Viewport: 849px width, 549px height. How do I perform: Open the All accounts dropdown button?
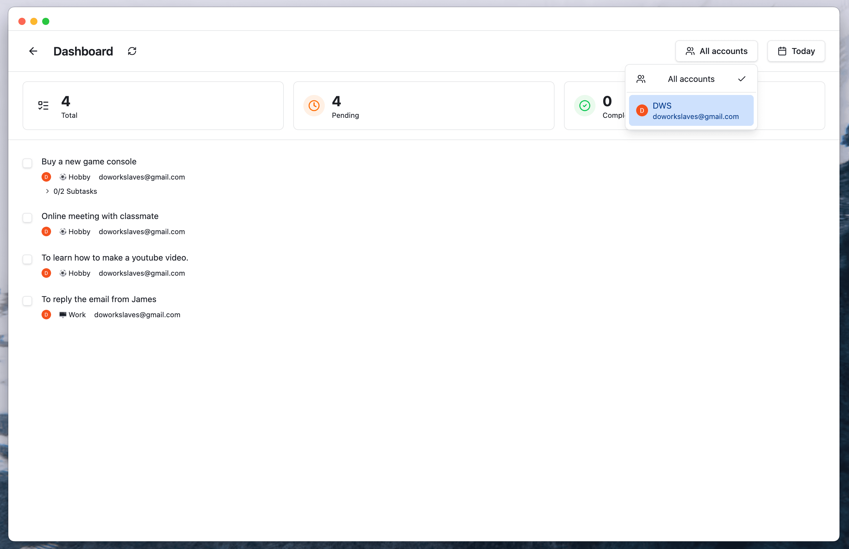[716, 51]
